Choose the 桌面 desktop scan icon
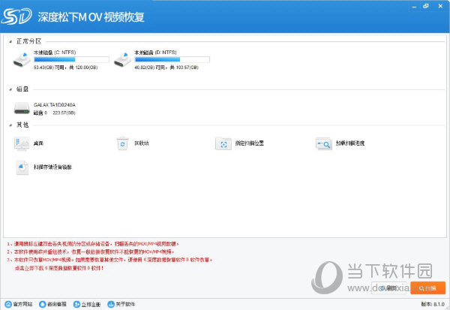450x310 pixels. pyautogui.click(x=22, y=143)
